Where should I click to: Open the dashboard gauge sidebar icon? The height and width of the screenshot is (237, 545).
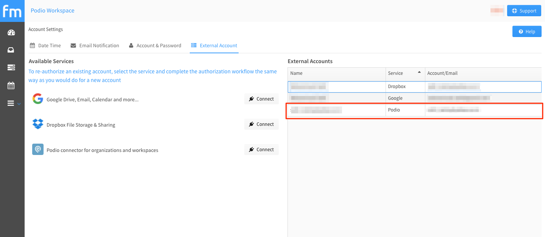coord(11,32)
